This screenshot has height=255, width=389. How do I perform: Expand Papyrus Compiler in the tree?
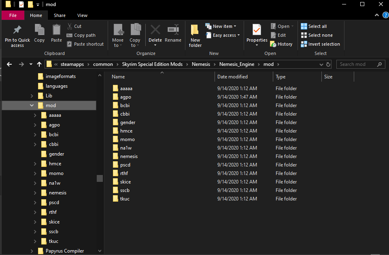pos(32,251)
